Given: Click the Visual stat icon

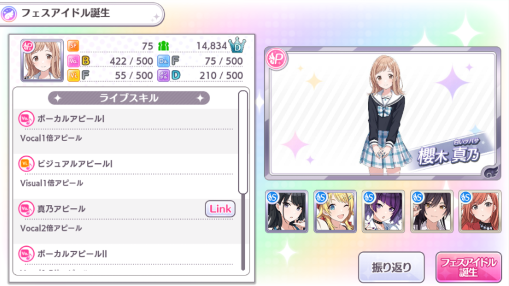Looking at the screenshot, I should click(x=73, y=75).
